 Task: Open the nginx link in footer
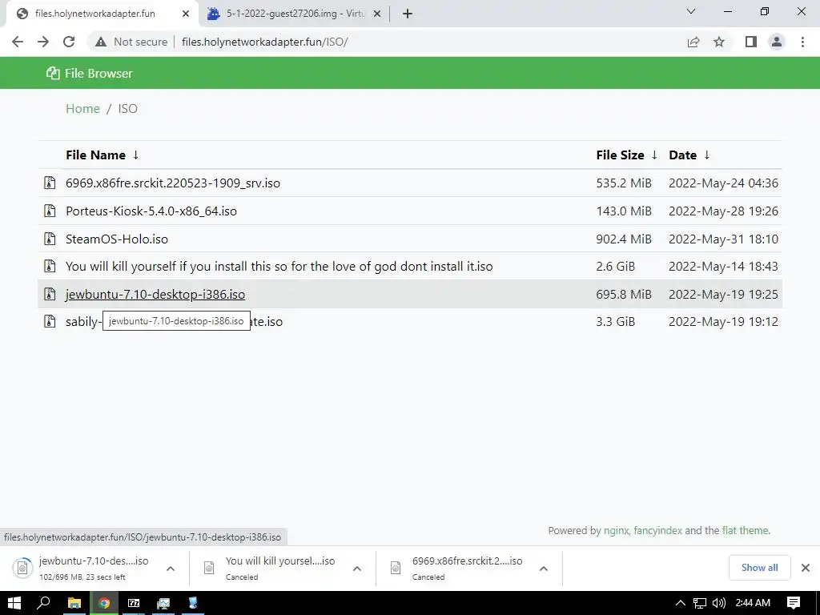[x=616, y=530]
